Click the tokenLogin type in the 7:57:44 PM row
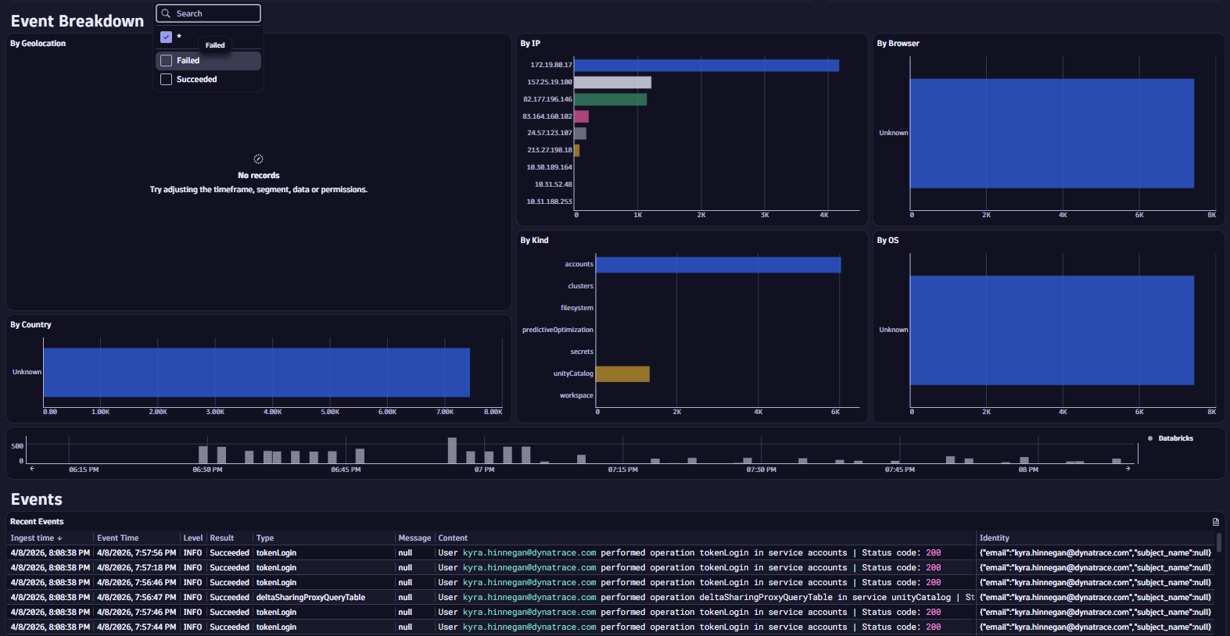 point(276,627)
